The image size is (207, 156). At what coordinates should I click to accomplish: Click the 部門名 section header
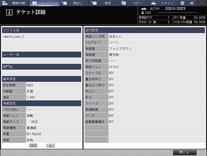coord(42,67)
